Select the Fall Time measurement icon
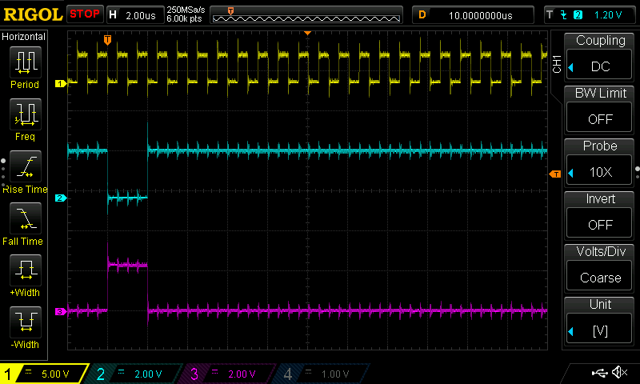This screenshot has height=384, width=640. (x=26, y=218)
